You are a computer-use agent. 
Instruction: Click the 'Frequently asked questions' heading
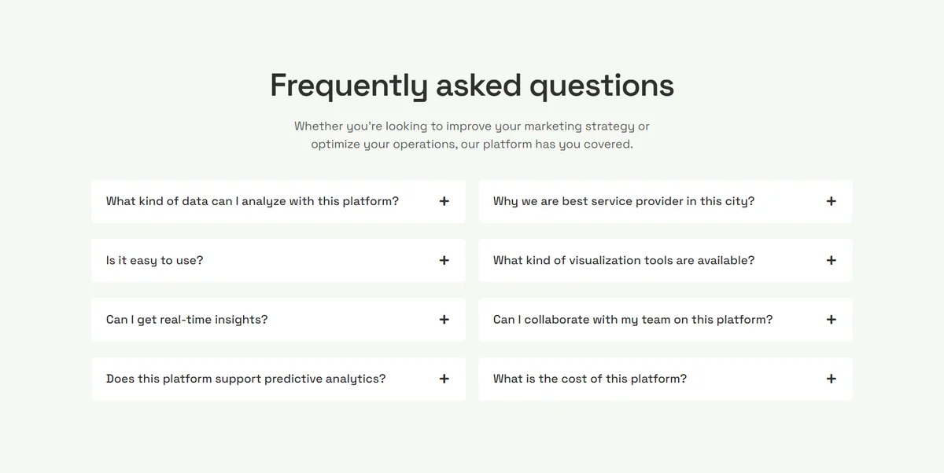click(x=472, y=86)
